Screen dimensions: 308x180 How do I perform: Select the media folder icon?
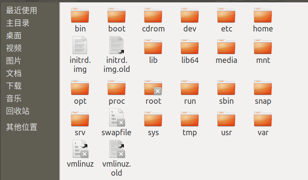[226, 47]
